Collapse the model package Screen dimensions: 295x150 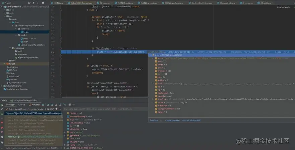16,35
